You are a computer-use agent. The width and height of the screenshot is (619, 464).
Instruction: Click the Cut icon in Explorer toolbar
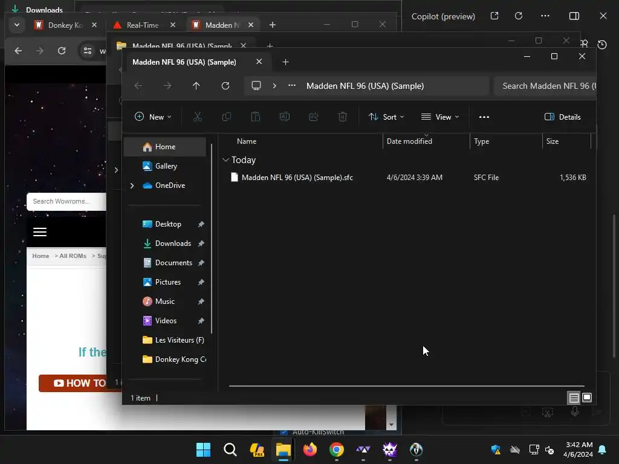coord(198,117)
